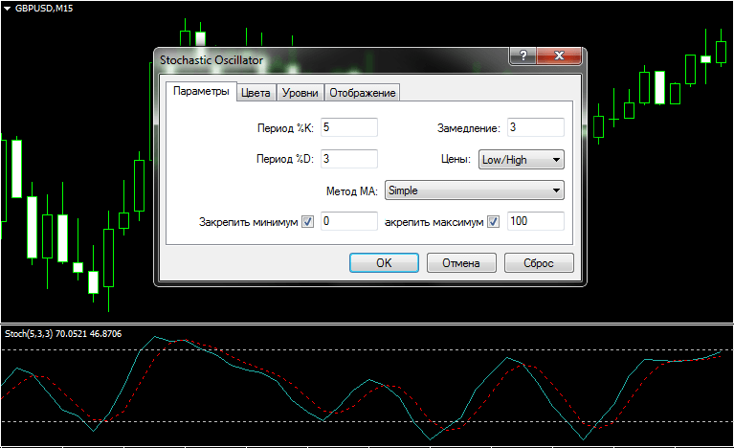The width and height of the screenshot is (734, 448).
Task: Click the Отмена button
Action: click(459, 262)
